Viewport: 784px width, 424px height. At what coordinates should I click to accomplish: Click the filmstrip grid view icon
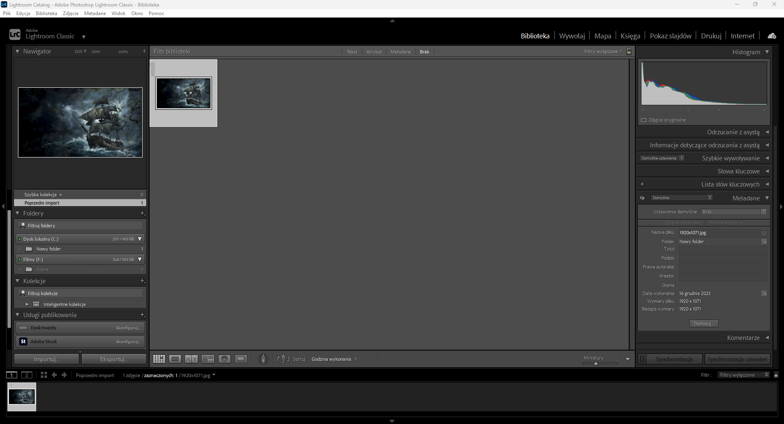(x=44, y=375)
